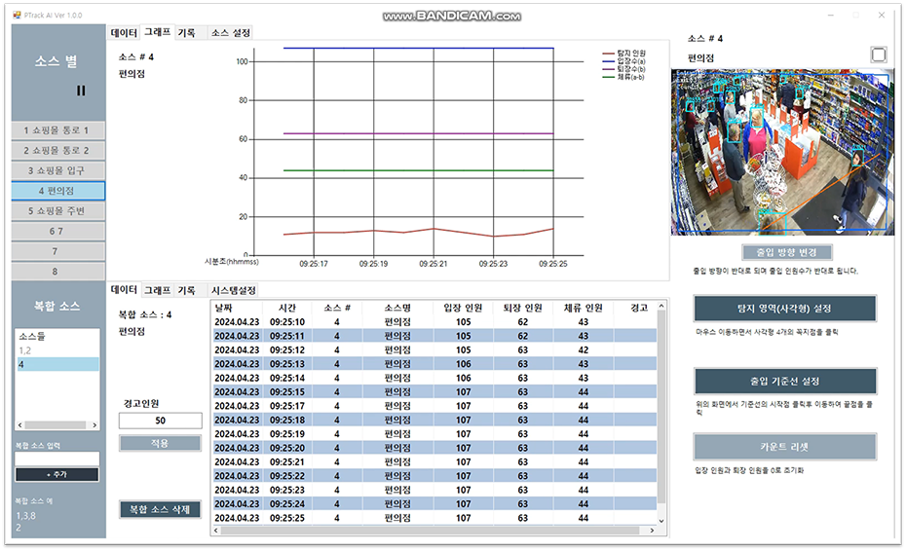906x551 pixels.
Task: Click the 복합 소스 panel heading
Action: click(x=57, y=306)
